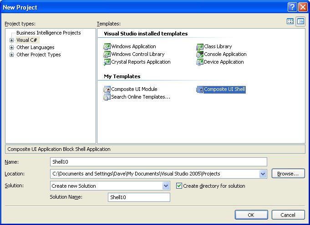310x225 pixels.
Task: Switch templates view to large icons
Action: coord(290,21)
